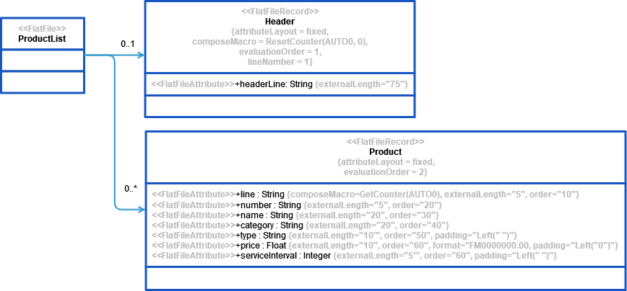Click the arrowhead pointing at Product

(141, 210)
